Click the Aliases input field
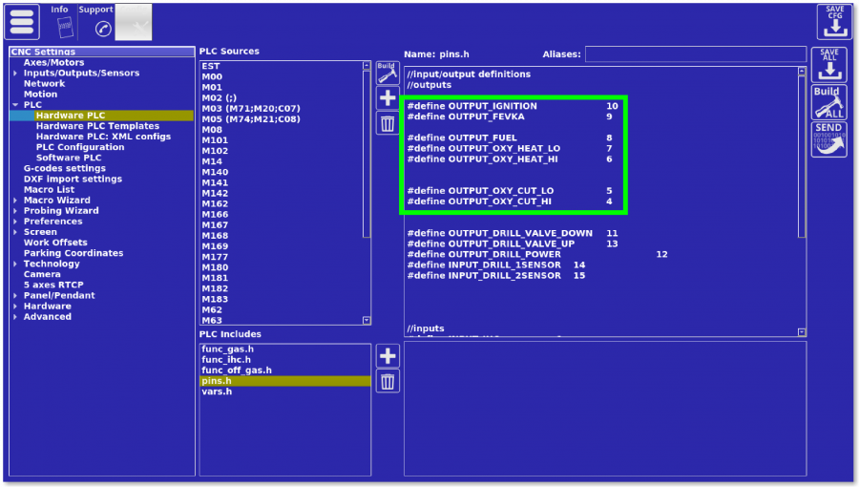 (694, 54)
